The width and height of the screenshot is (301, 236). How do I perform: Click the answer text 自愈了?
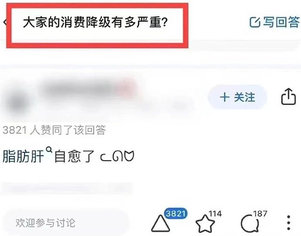click(x=75, y=156)
